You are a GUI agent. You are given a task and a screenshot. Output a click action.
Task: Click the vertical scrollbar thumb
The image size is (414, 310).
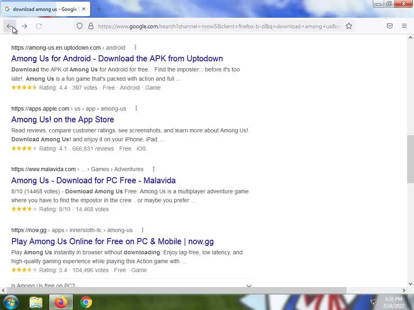(x=410, y=159)
